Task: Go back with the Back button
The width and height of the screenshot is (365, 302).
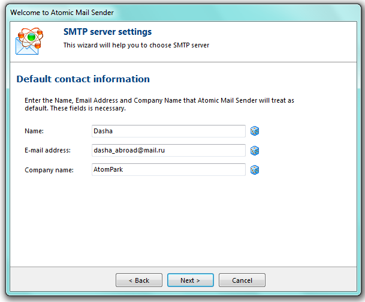Action: (x=138, y=280)
